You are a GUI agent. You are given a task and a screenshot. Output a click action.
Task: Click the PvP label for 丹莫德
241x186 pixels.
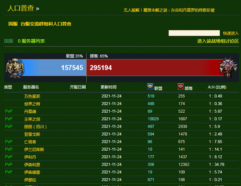tap(9, 111)
